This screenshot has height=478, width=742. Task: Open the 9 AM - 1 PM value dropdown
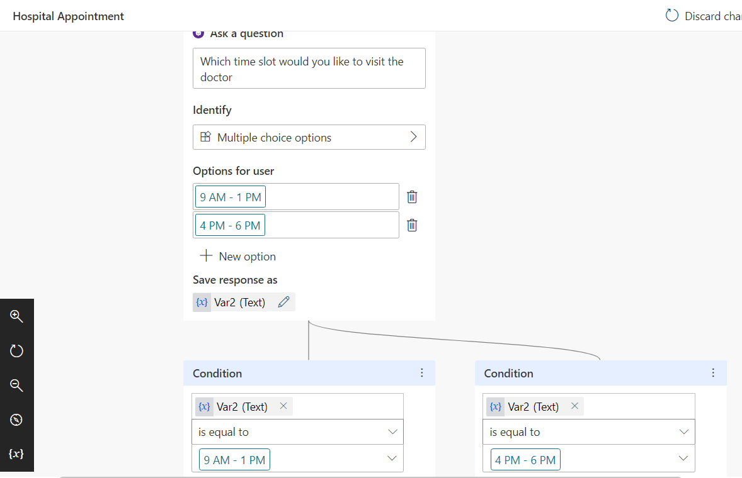[x=392, y=458]
